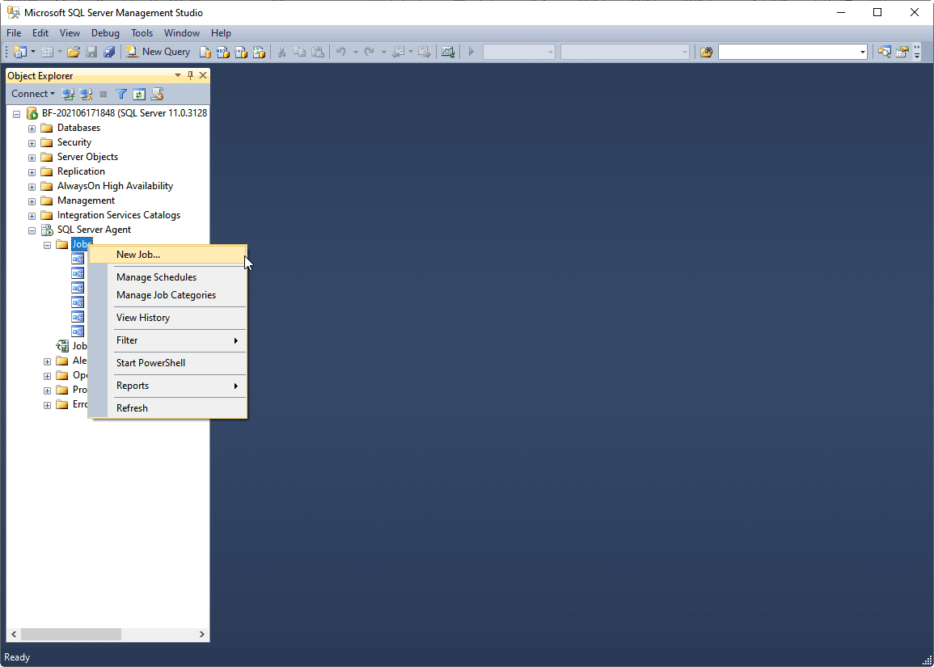Choose Refresh in the context menu
The height and width of the screenshot is (667, 934).
167,408
